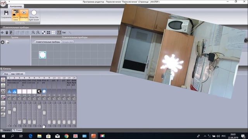Click the power icon in channel sidebar
This screenshot has height=139, width=248.
3,86
